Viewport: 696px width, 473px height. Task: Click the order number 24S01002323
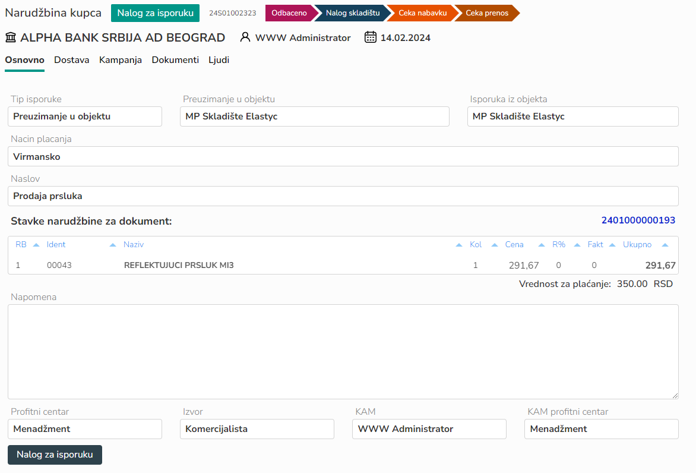(x=233, y=13)
